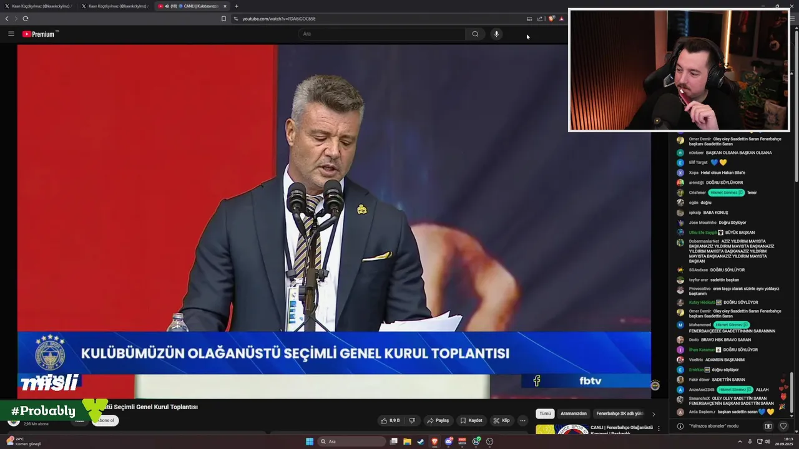The image size is (799, 449).
Task: Select the Tümü filter chip
Action: (x=545, y=413)
